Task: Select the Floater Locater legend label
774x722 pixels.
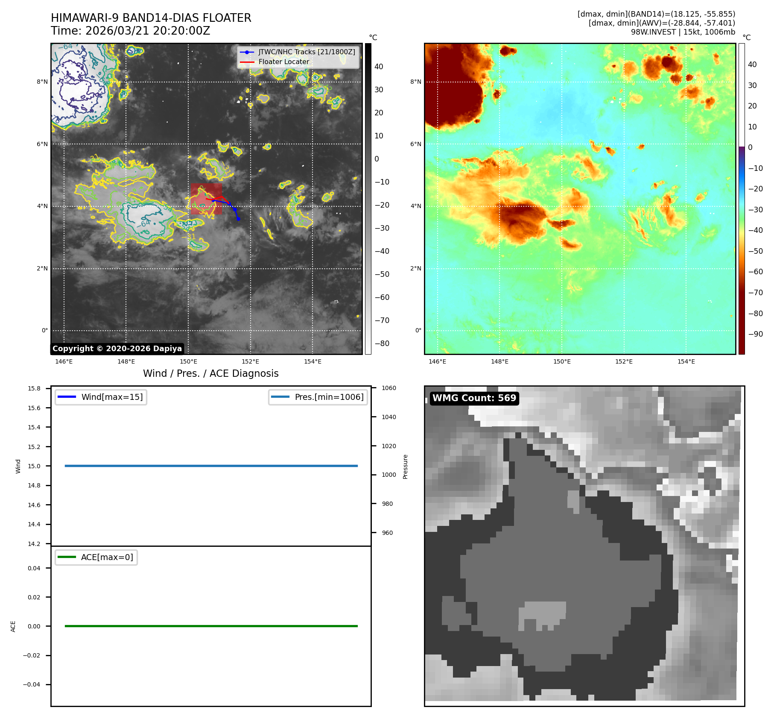Action: point(283,62)
